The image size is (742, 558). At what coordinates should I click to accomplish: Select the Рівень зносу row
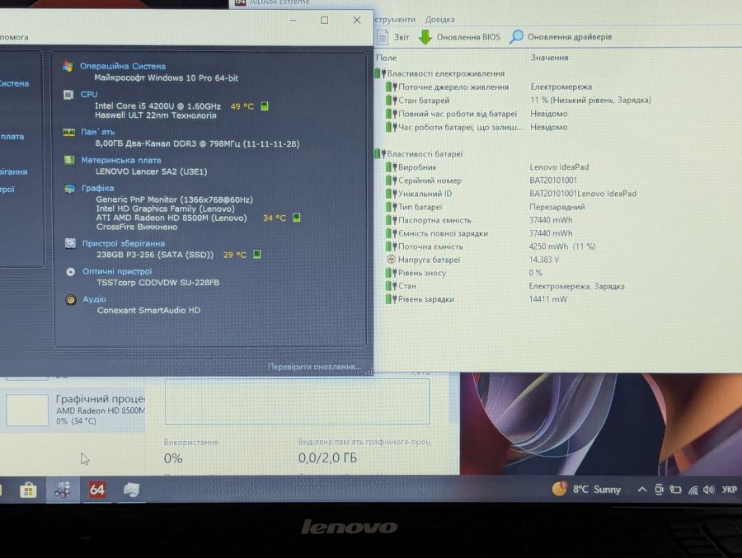(463, 273)
